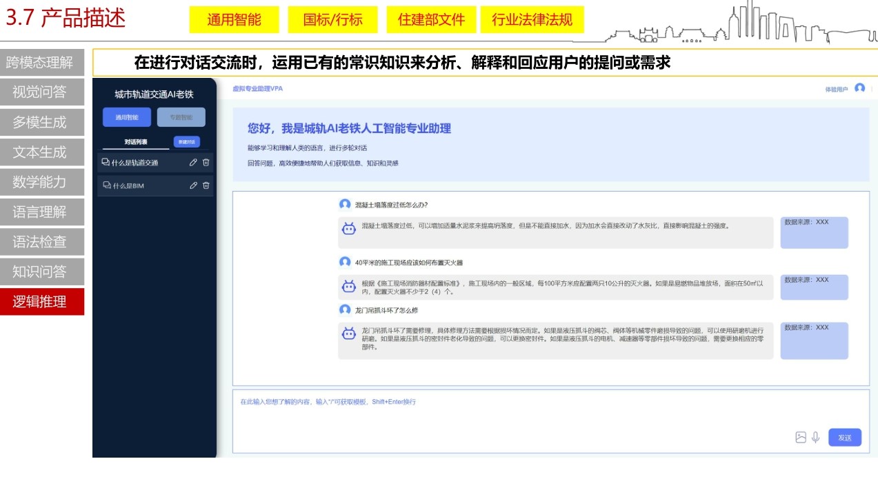The height and width of the screenshot is (479, 878).
Task: Open the 对话列表 tab
Action: [x=135, y=142]
